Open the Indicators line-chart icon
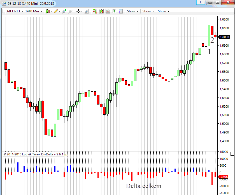 click(x=108, y=11)
